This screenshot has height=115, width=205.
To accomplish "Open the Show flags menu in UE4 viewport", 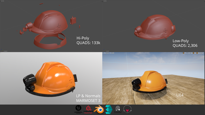I will coord(113,53).
